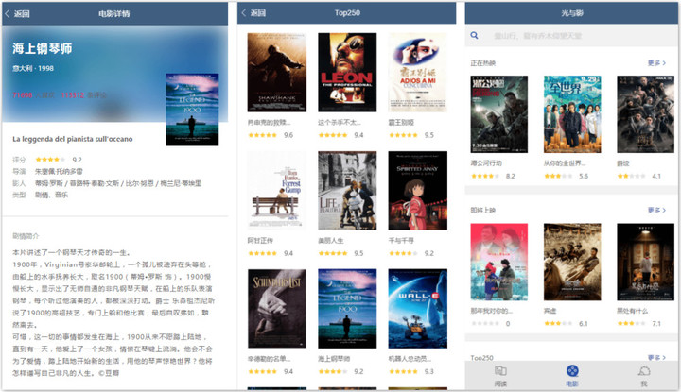Click the 美丽人生 title label
Screen dimensions: 681x392
tap(330, 240)
